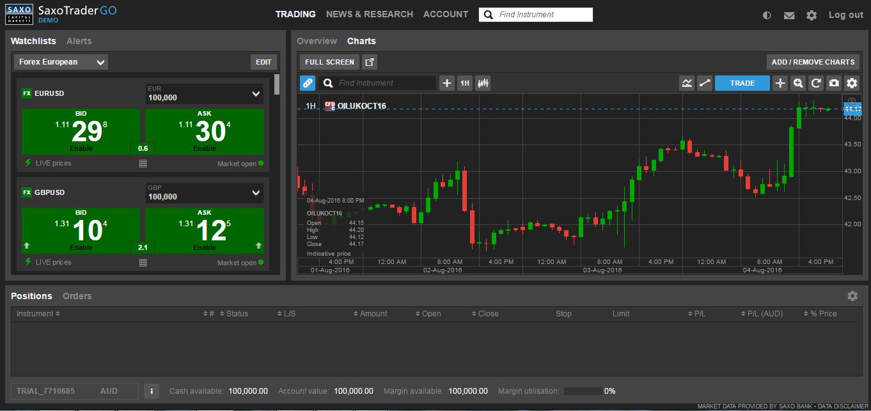
Task: Open chart studies indicator icon
Action: [x=687, y=83]
